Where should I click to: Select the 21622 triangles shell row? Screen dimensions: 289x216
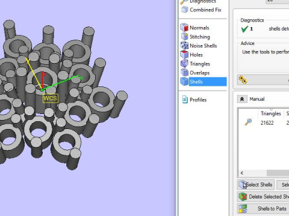[x=264, y=122]
